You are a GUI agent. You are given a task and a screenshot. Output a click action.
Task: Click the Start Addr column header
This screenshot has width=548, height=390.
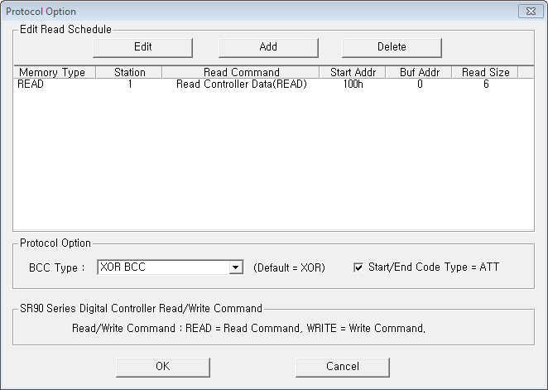(353, 72)
